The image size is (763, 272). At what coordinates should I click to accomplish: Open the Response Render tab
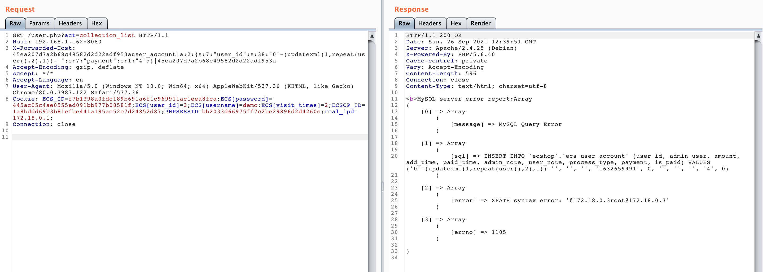point(481,23)
